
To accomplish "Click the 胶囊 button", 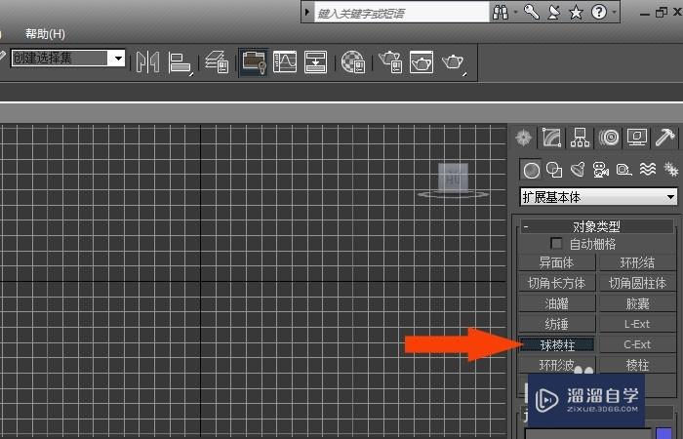I will point(637,303).
